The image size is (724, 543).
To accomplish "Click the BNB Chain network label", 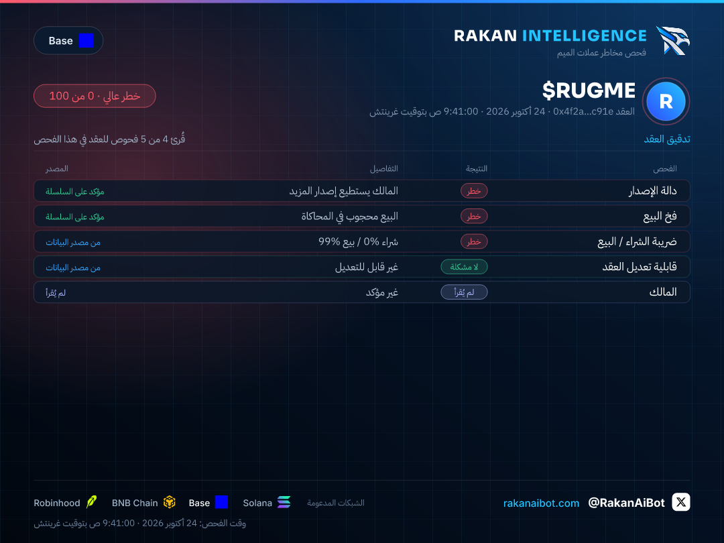I will [x=135, y=503].
